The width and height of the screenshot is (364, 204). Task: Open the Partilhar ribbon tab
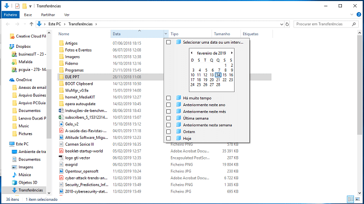click(48, 15)
